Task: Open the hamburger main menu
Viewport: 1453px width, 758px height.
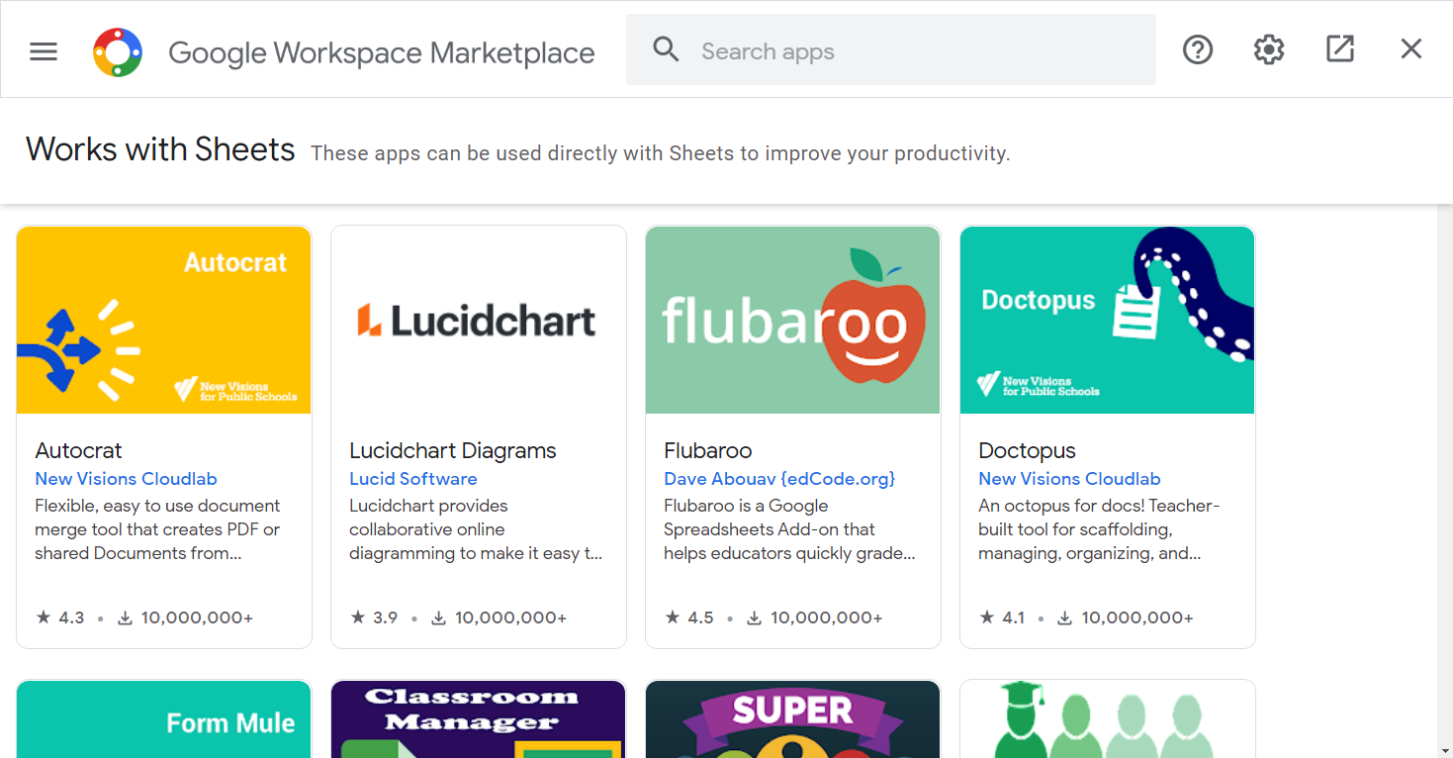Action: (44, 51)
